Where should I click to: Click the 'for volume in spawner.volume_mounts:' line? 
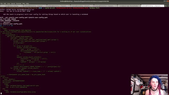coord(25,68)
